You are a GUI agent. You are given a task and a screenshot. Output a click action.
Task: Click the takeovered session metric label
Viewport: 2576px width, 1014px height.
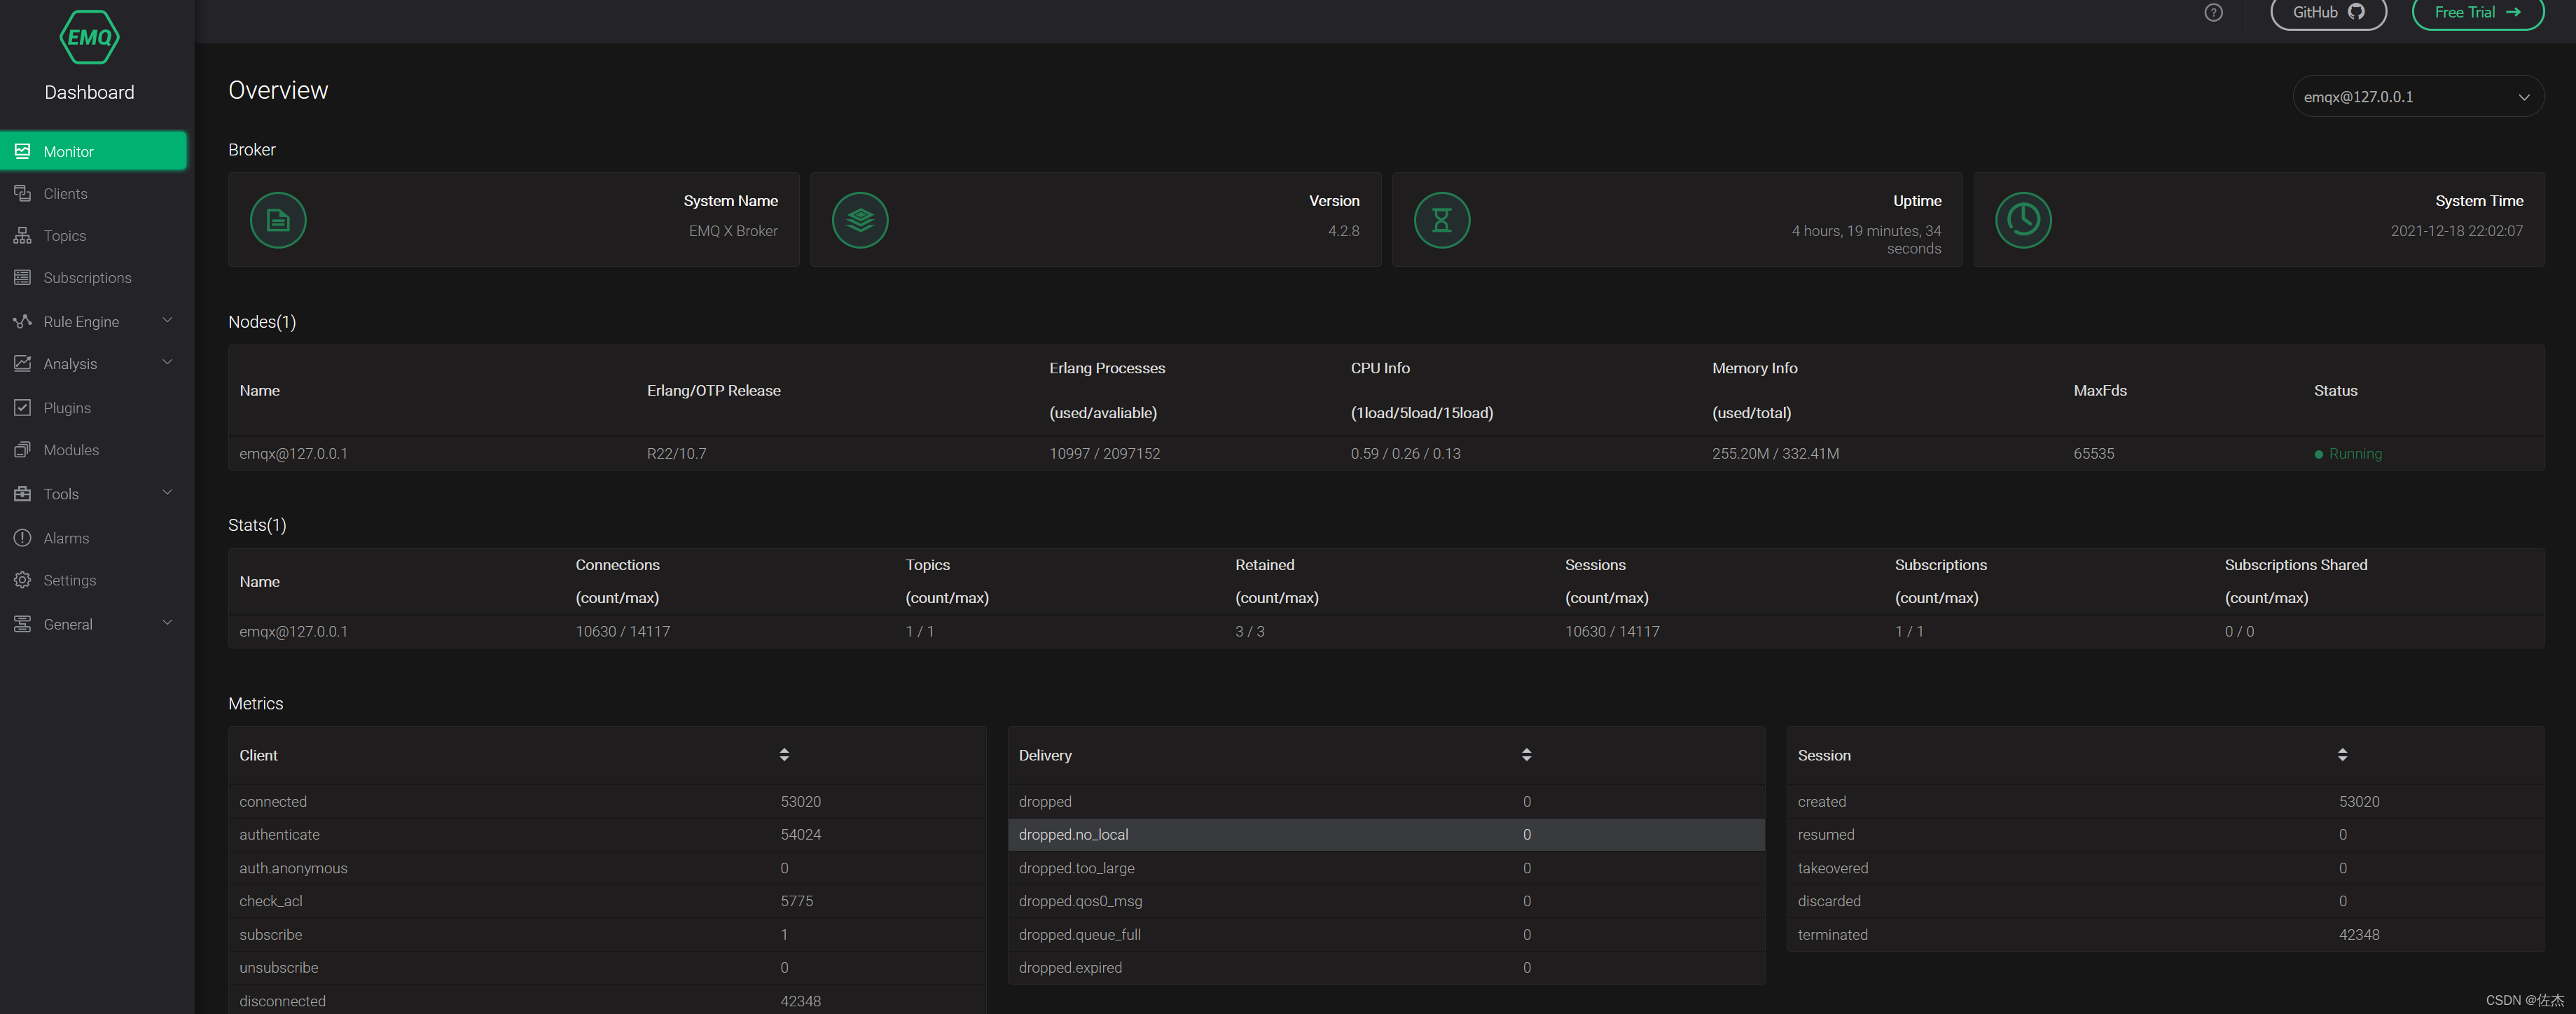tap(1833, 867)
